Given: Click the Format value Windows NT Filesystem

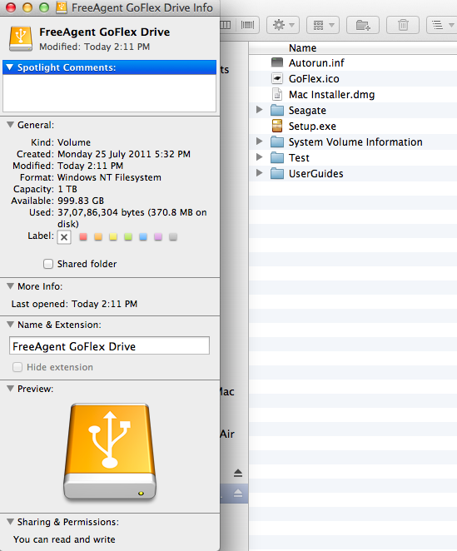Looking at the screenshot, I should point(109,177).
